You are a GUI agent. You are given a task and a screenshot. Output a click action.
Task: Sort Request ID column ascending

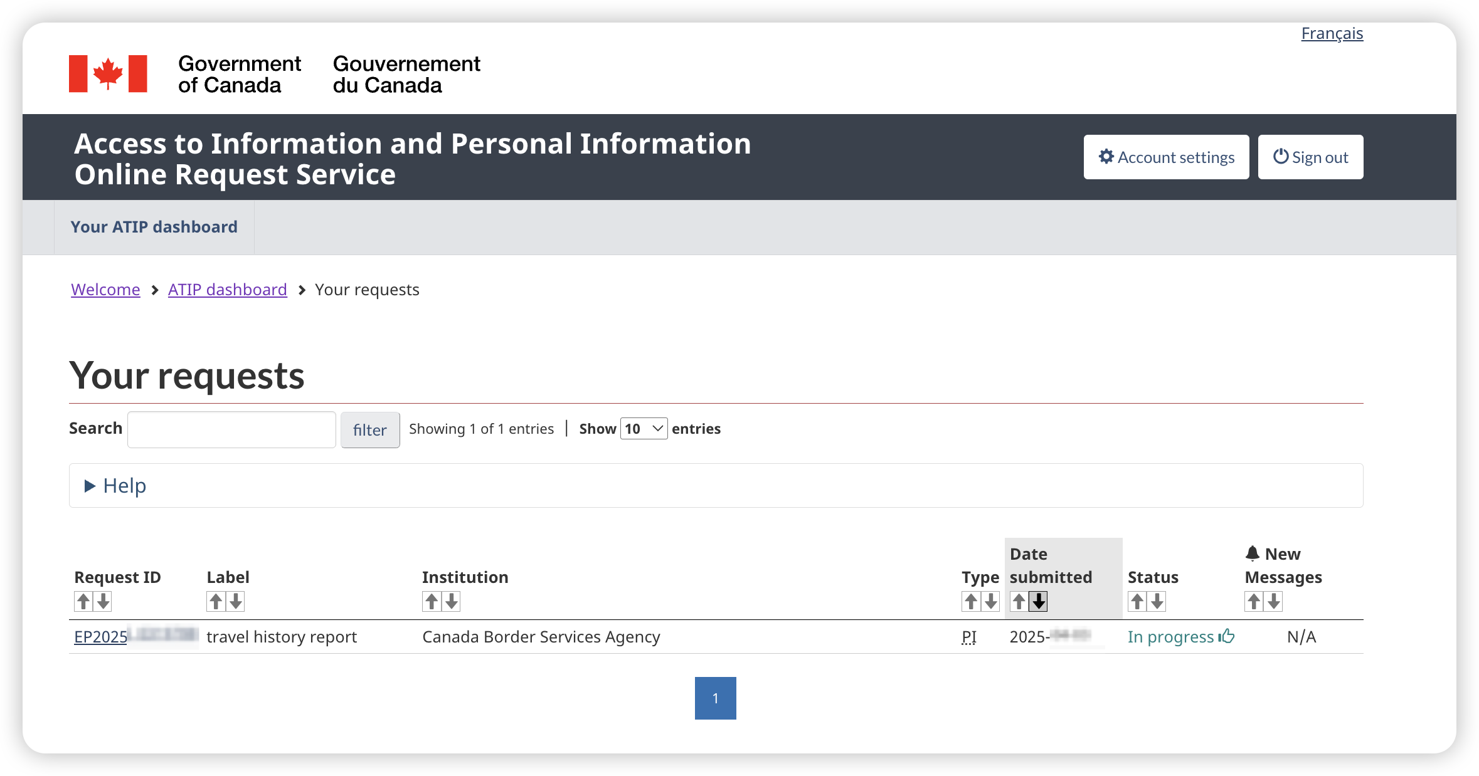pos(83,601)
